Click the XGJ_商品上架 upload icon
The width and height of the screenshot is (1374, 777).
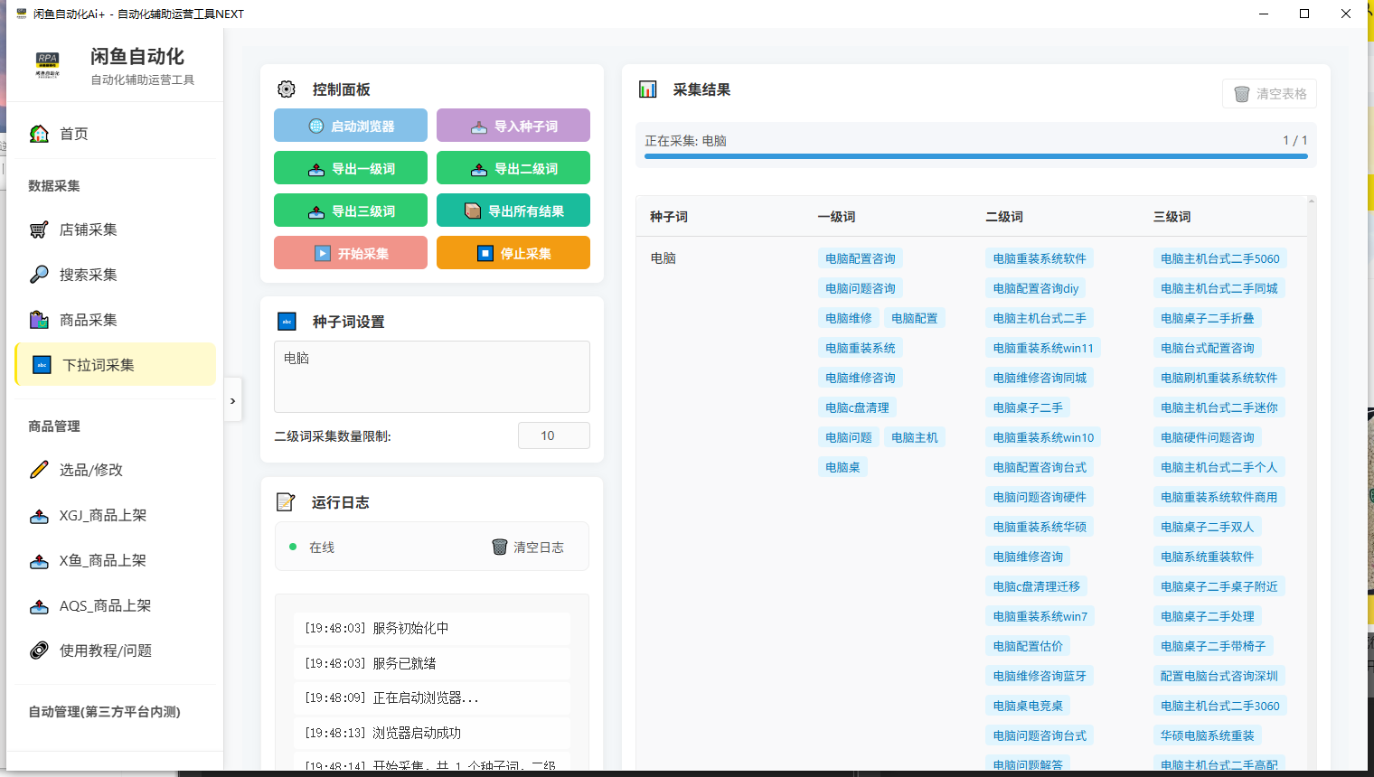coord(39,516)
